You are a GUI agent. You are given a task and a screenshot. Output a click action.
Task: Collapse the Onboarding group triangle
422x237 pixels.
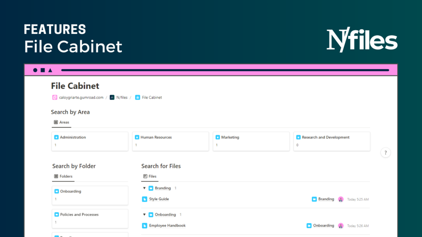(x=144, y=214)
